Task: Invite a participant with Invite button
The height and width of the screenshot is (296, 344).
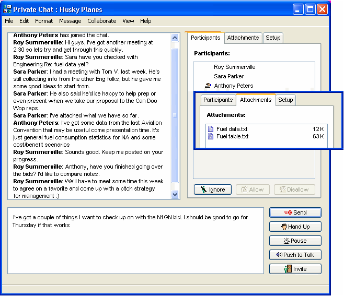Action: point(295,269)
